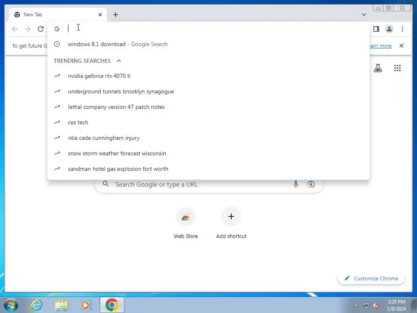Select windows 8.1 download history suggestion
This screenshot has width=417, height=313.
[208, 44]
